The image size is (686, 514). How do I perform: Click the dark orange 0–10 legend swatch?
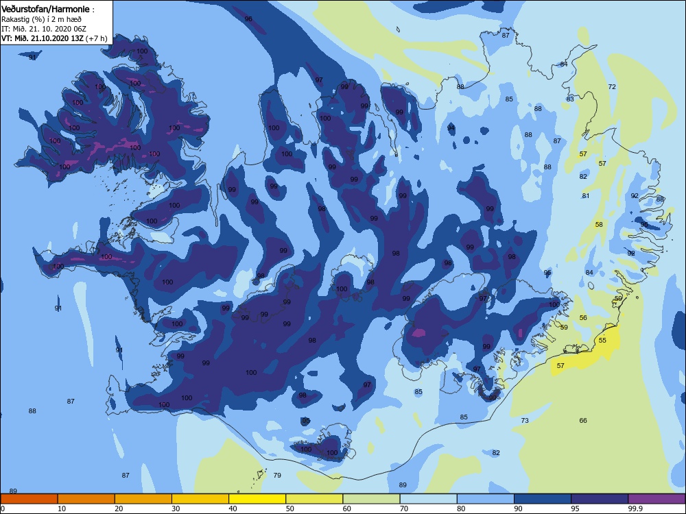click(x=29, y=499)
